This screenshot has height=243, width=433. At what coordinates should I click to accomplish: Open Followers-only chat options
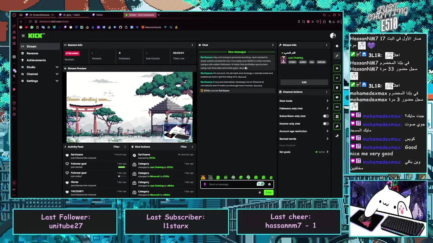point(304,108)
